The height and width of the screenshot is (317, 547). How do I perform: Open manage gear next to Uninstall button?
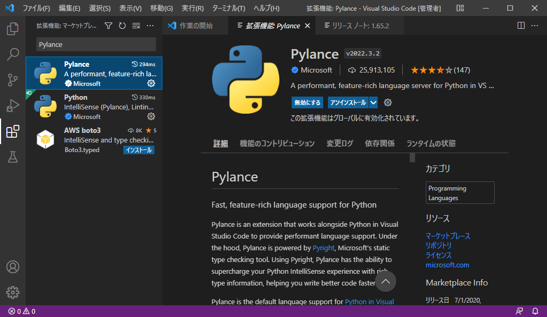click(x=388, y=102)
